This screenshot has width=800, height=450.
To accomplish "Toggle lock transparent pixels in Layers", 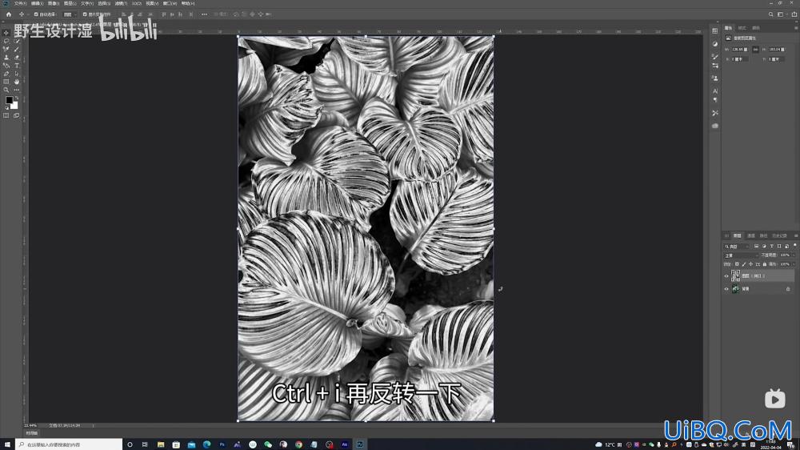I will [737, 264].
